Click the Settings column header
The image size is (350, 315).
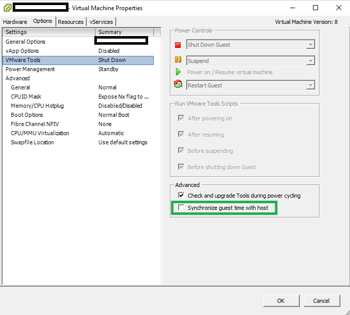49,32
